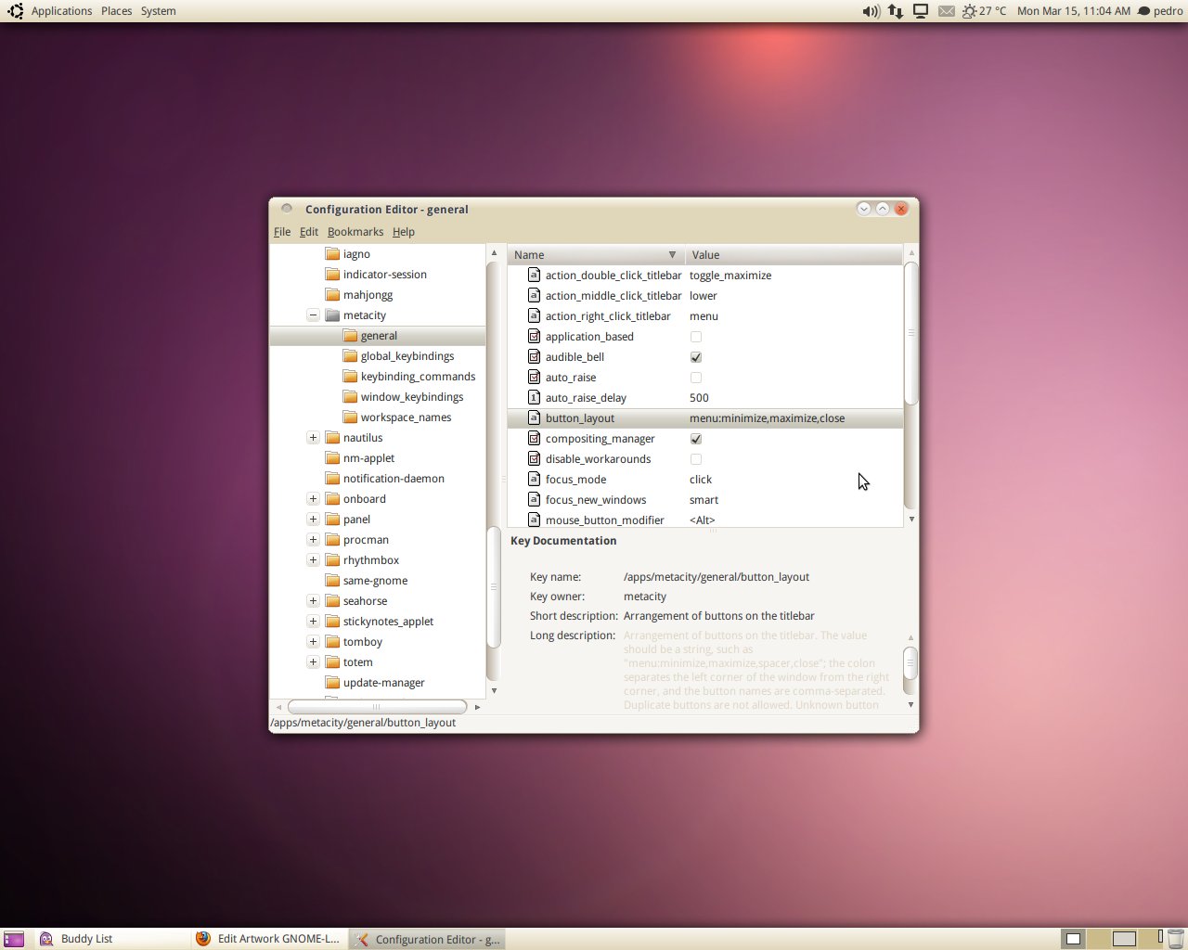Screen dimensions: 1188x950
Task: Switch to the second workspace in the switcher
Action: click(1098, 939)
